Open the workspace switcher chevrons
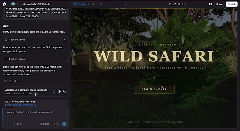 (17, 4)
